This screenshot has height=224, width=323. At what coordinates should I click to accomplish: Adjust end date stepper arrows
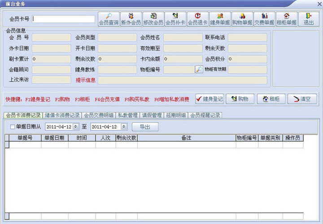(124, 126)
